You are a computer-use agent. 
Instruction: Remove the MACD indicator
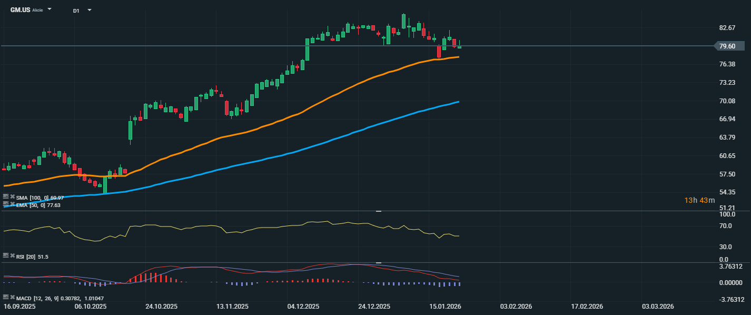[12, 298]
